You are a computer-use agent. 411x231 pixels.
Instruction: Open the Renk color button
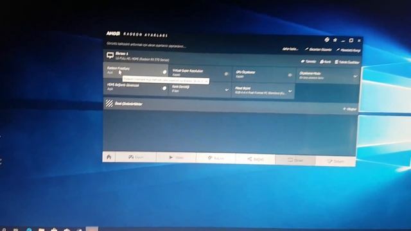click(x=326, y=62)
